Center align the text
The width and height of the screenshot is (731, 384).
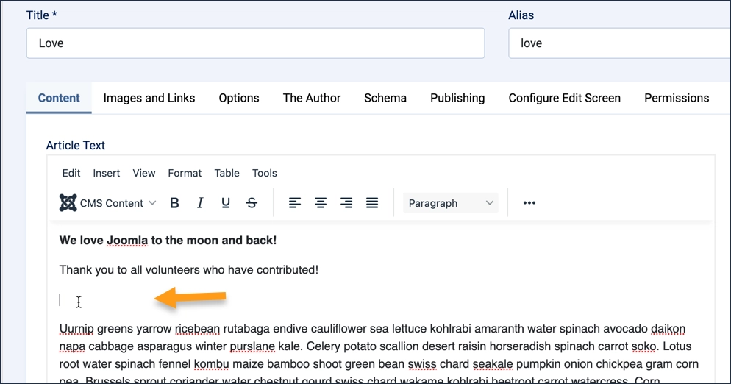click(x=321, y=203)
